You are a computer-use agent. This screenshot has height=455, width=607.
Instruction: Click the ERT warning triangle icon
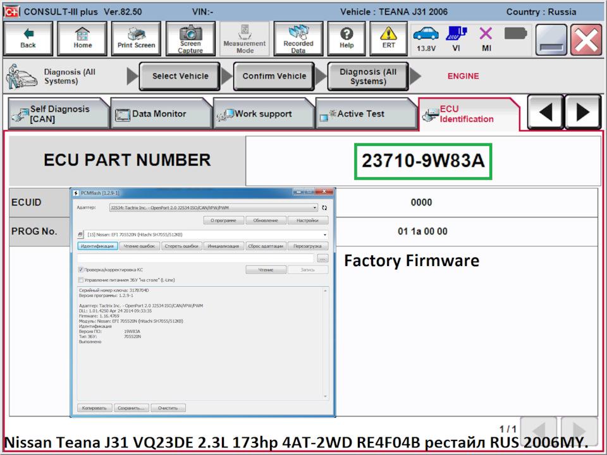pos(388,39)
